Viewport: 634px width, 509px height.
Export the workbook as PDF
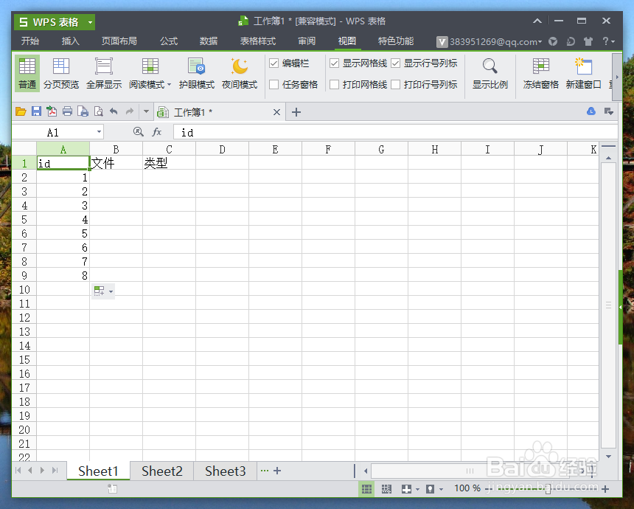click(x=50, y=111)
